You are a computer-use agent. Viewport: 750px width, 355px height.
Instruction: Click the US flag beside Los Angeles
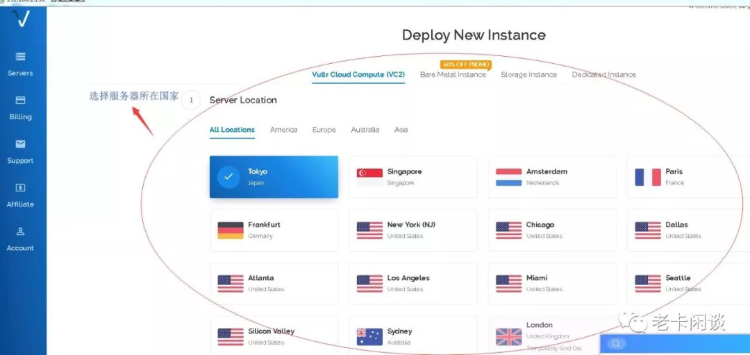point(369,284)
